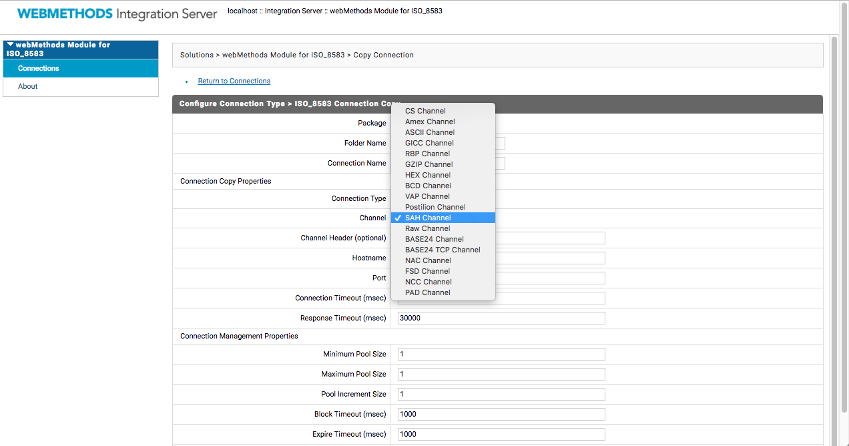Image resolution: width=849 pixels, height=446 pixels.
Task: Select the GICC Channel option
Action: click(443, 143)
